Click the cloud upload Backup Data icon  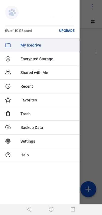(x=8, y=127)
